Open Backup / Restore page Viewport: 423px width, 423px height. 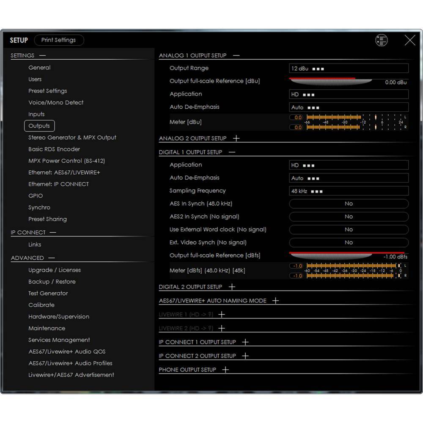[52, 282]
